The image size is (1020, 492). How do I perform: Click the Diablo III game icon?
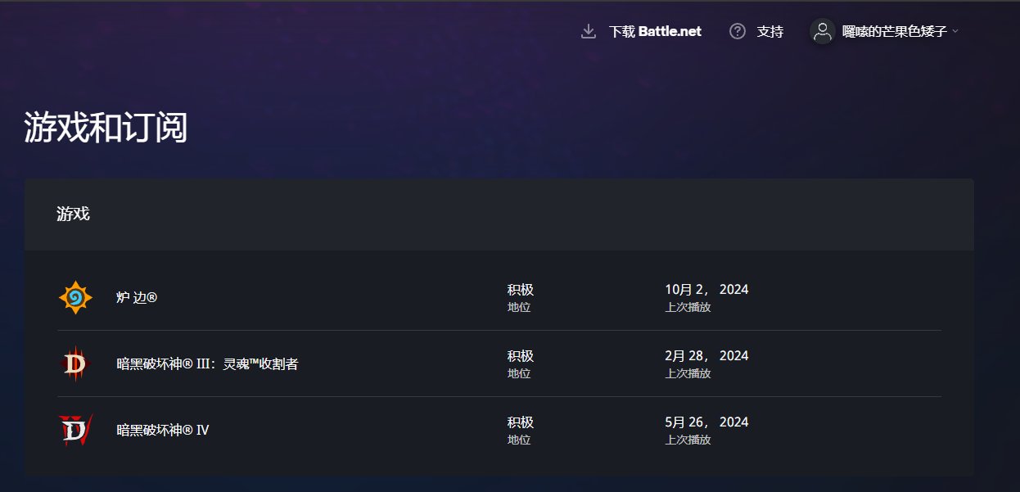pyautogui.click(x=75, y=363)
